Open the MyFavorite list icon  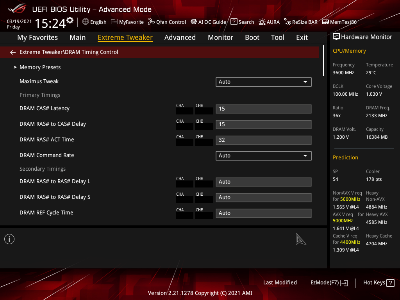(114, 22)
